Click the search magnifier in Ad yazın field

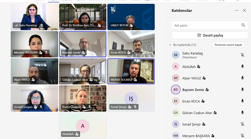243,25
